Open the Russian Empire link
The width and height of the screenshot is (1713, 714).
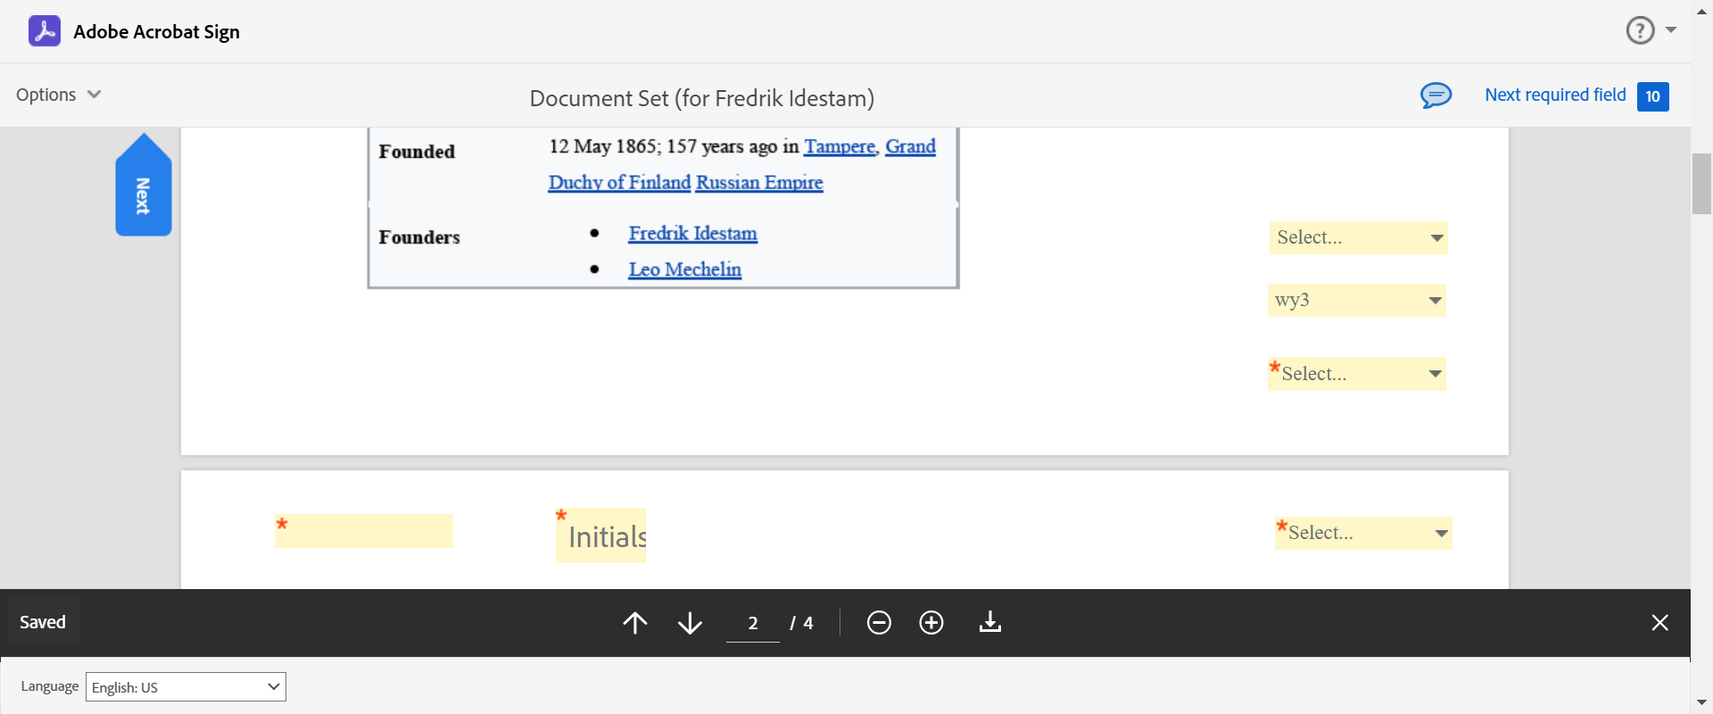[759, 182]
